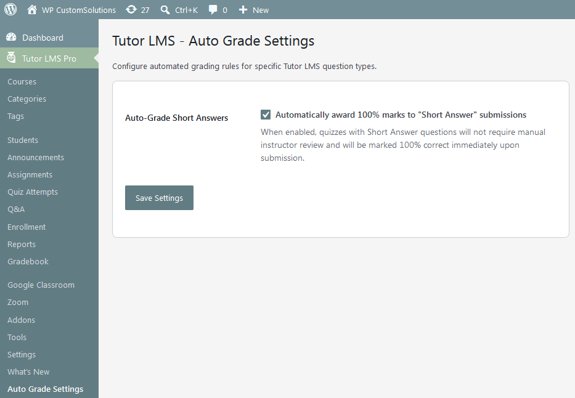Open Google Classroom integration
Image resolution: width=575 pixels, height=398 pixels.
pos(41,285)
